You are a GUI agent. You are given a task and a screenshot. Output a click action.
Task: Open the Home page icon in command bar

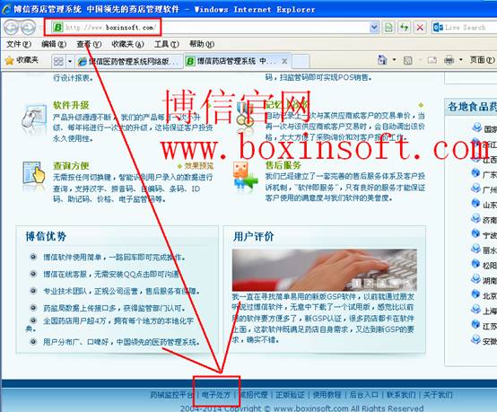coord(382,60)
